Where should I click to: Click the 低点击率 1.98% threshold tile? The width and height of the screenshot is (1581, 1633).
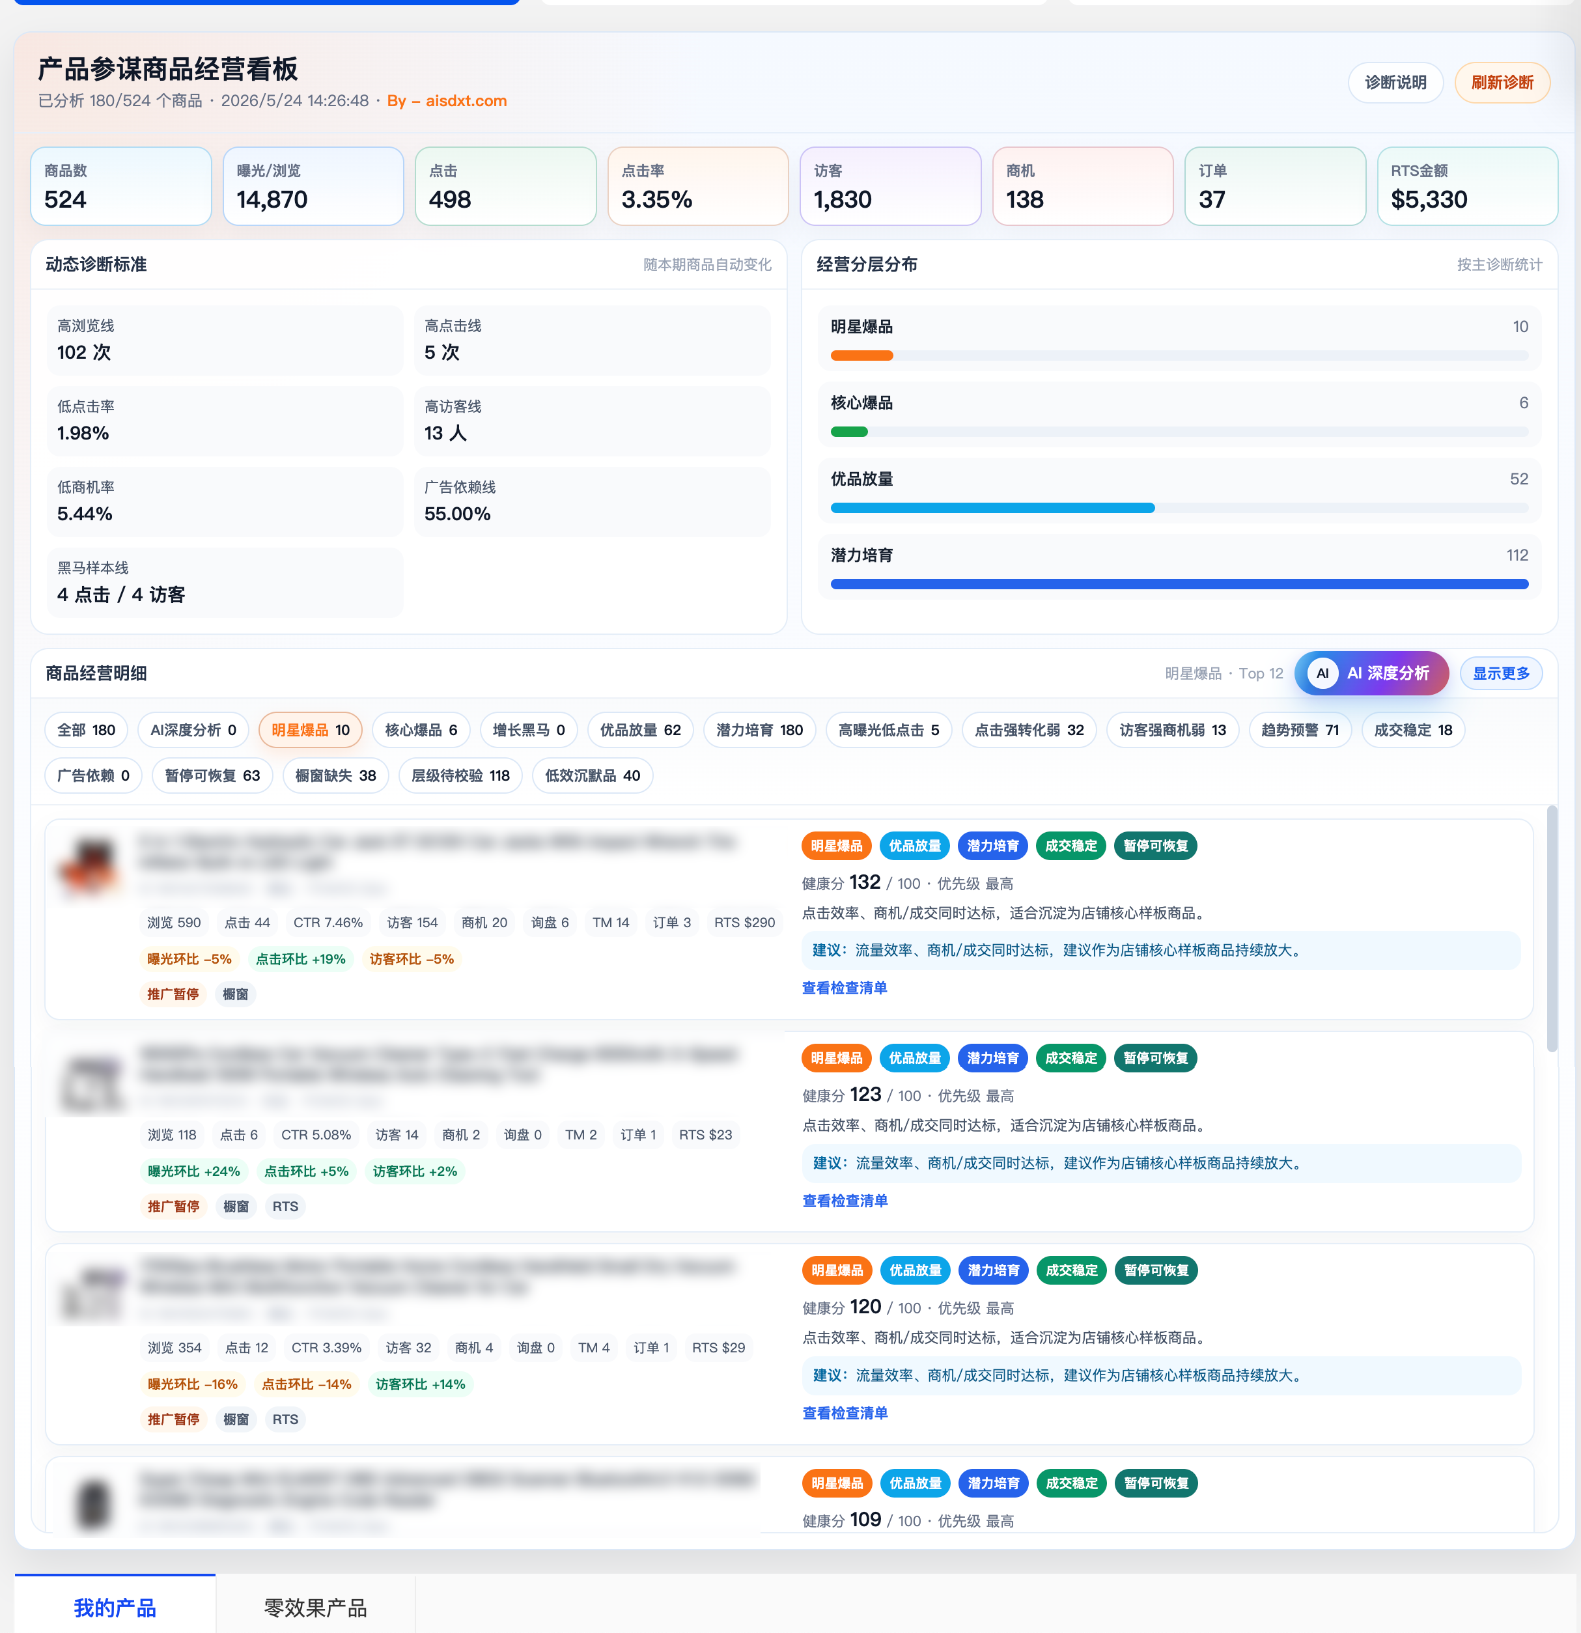225,421
